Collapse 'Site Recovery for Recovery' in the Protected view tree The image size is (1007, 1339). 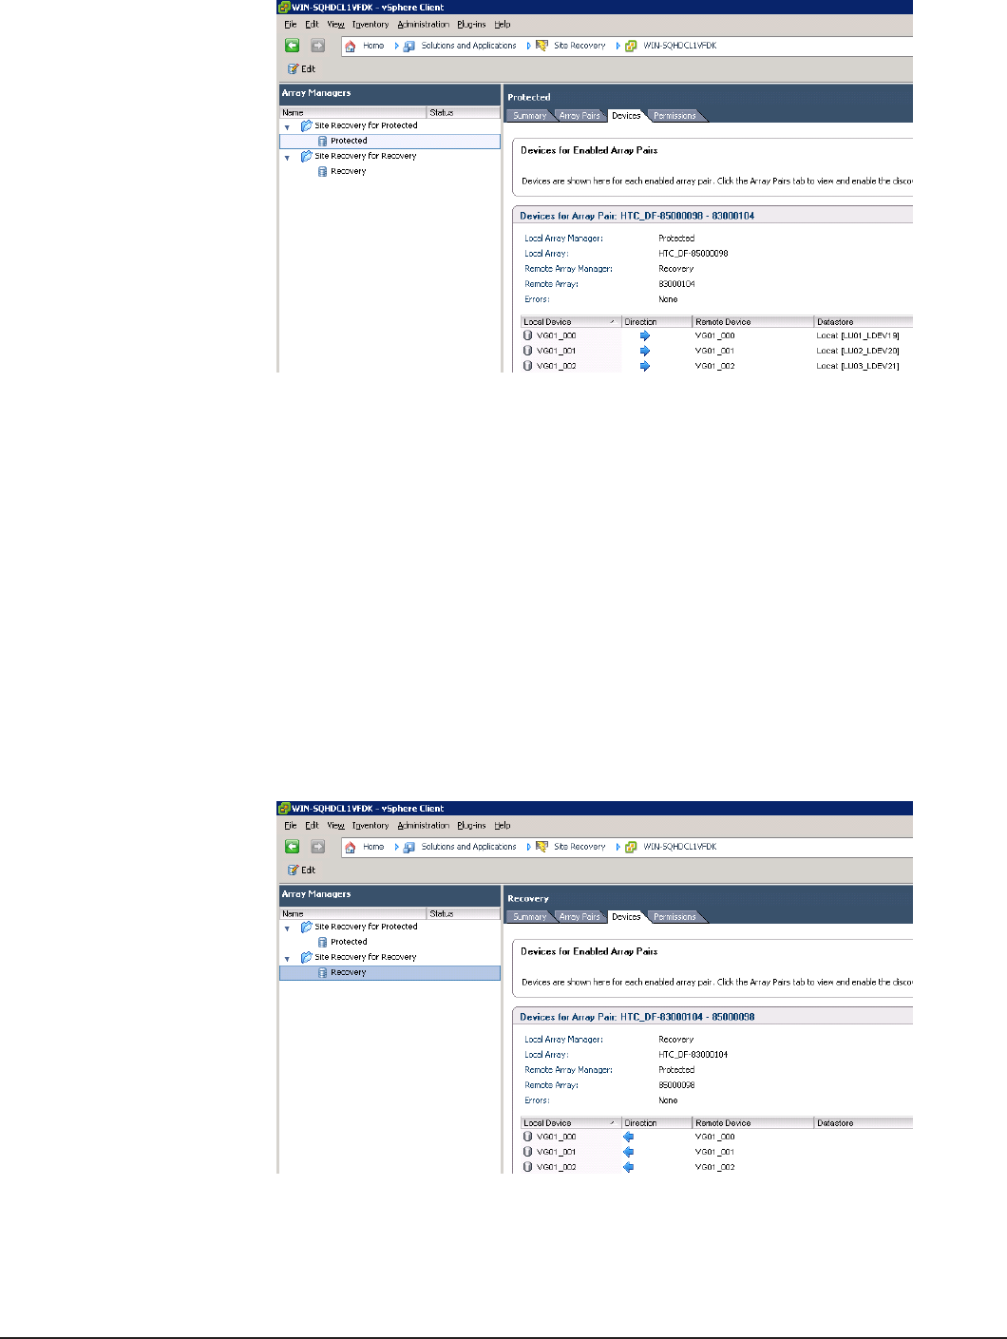[x=287, y=158]
